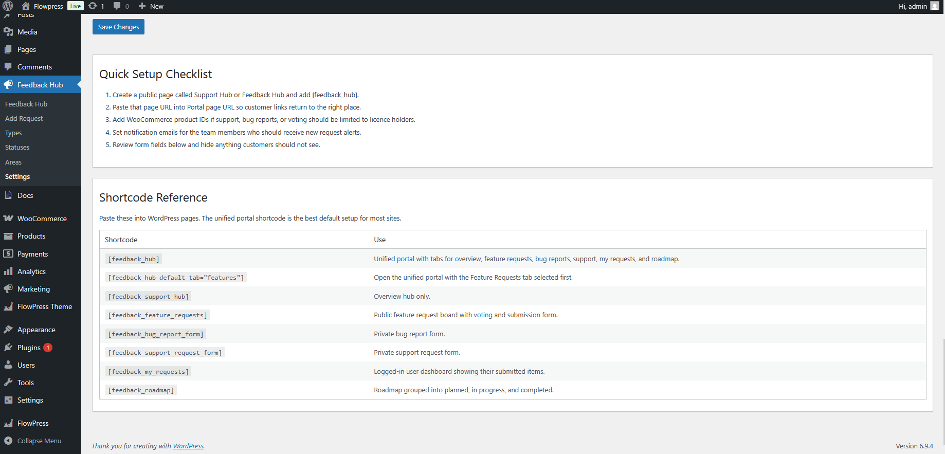
Task: Click the Save Changes button
Action: 118,27
